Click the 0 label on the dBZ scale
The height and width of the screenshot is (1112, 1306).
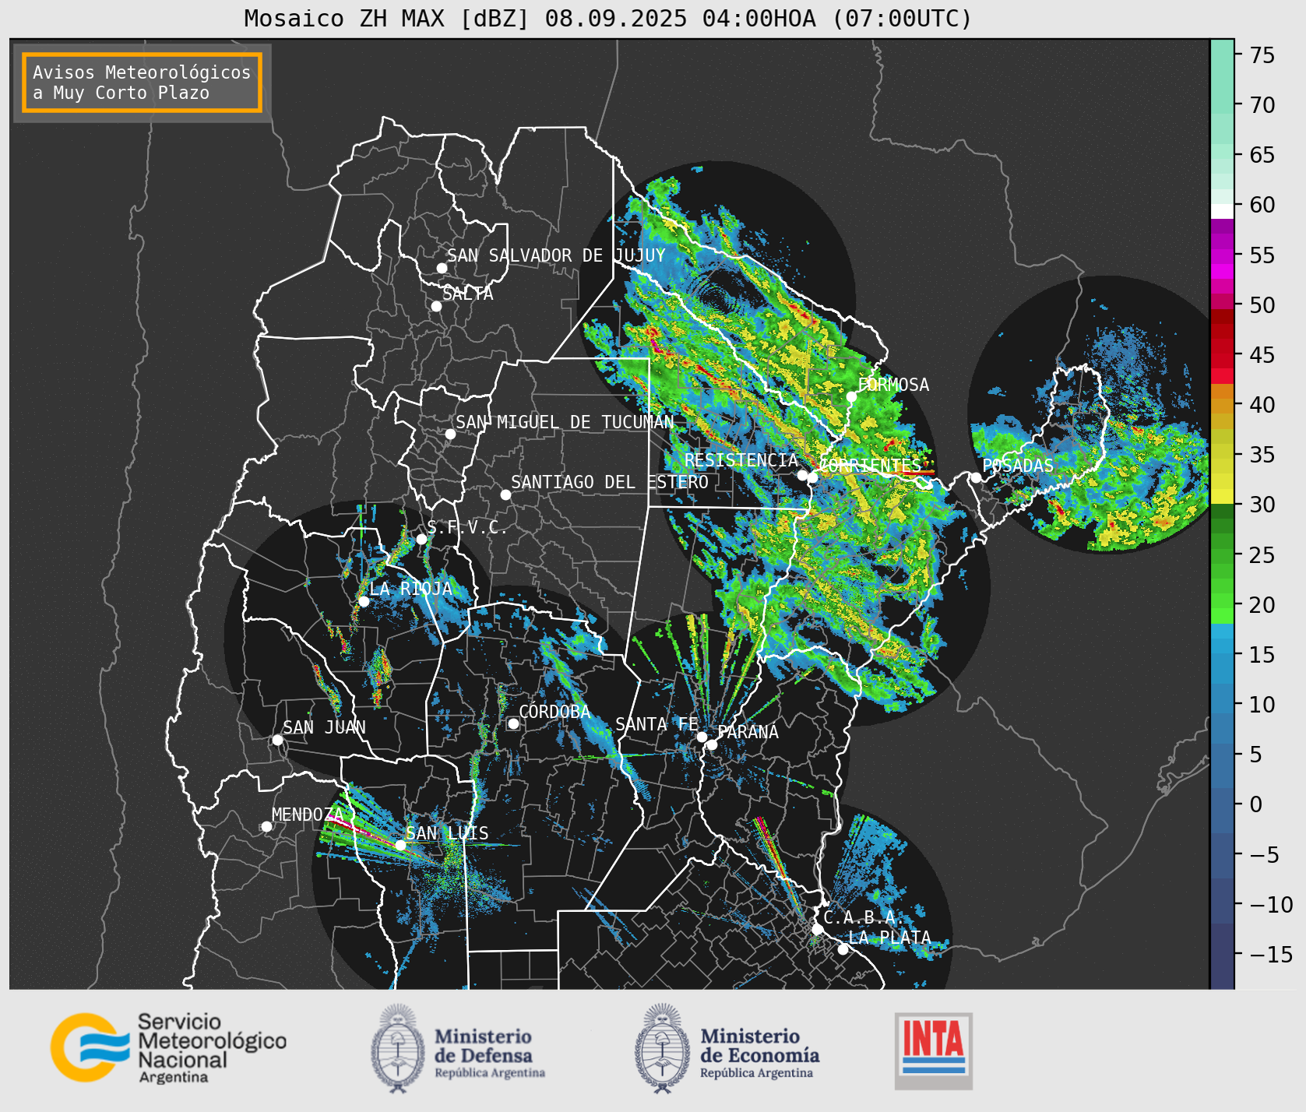pyautogui.click(x=1255, y=804)
